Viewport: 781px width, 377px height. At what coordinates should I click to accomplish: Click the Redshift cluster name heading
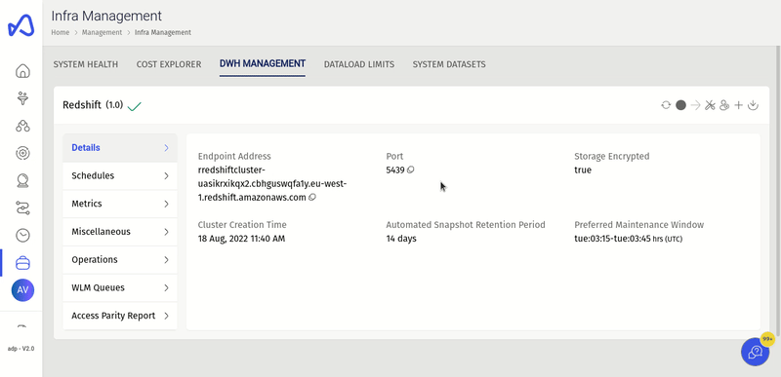click(x=82, y=105)
